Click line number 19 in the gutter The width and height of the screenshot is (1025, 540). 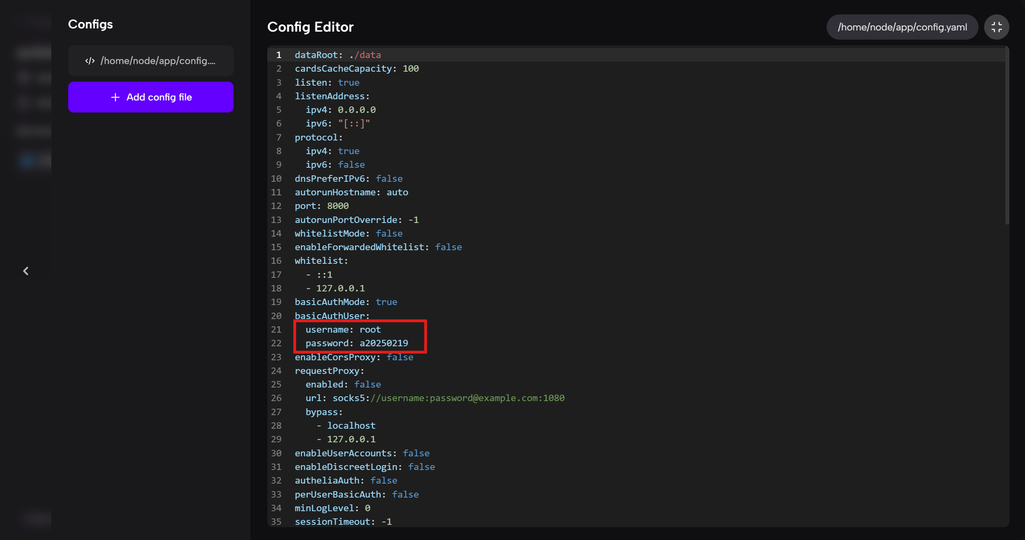click(276, 302)
